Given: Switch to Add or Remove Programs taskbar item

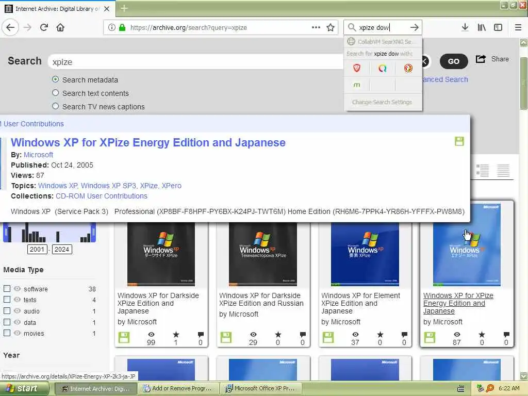Looking at the screenshot, I should pos(179,389).
